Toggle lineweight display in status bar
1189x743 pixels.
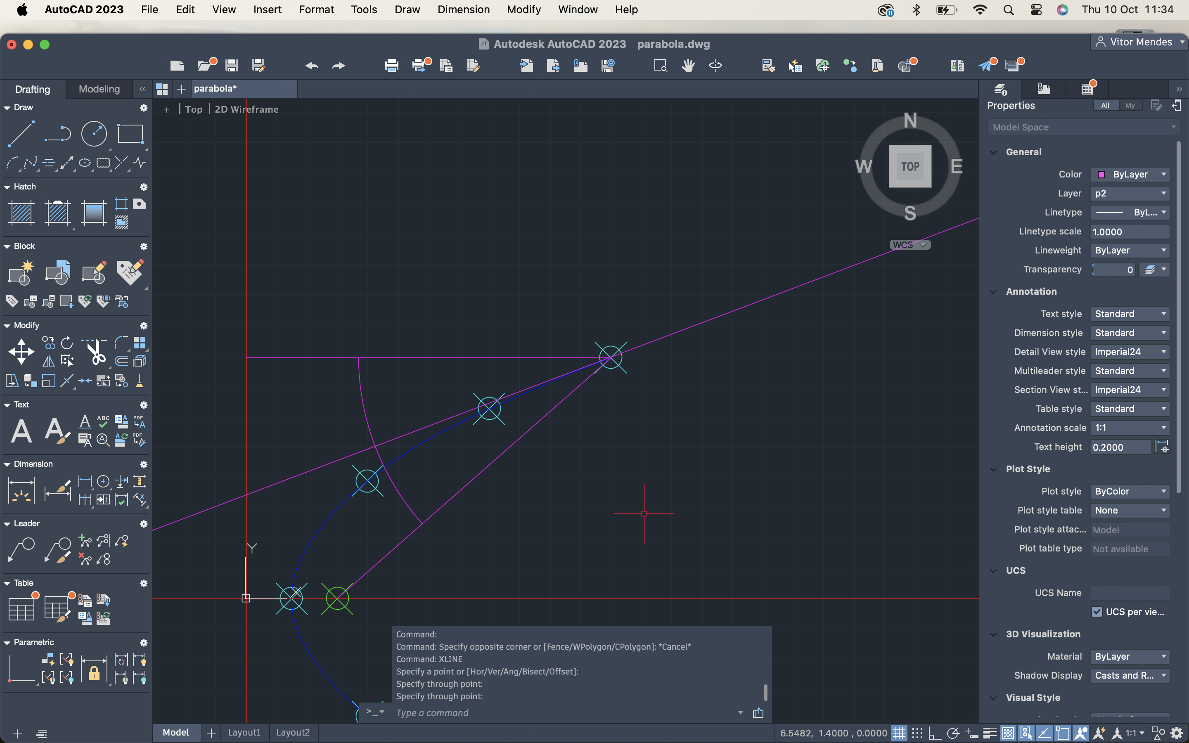pos(990,733)
